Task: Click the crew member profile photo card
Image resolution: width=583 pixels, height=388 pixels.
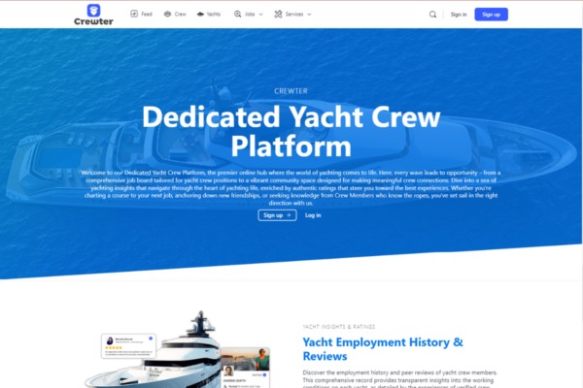Action: point(246,368)
